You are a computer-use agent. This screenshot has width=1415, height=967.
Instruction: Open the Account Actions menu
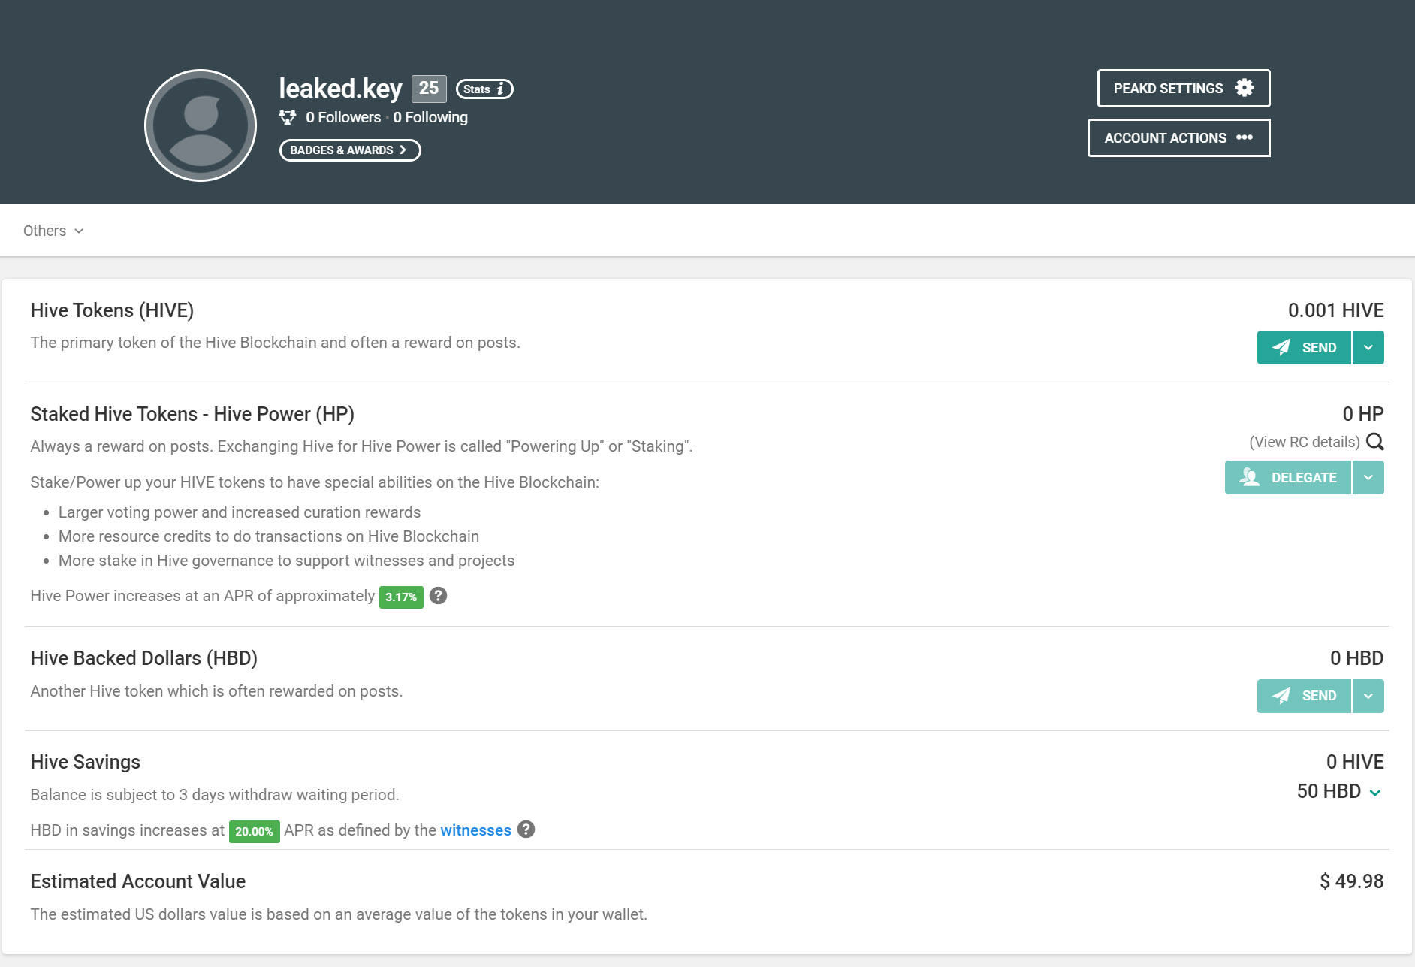[1178, 138]
